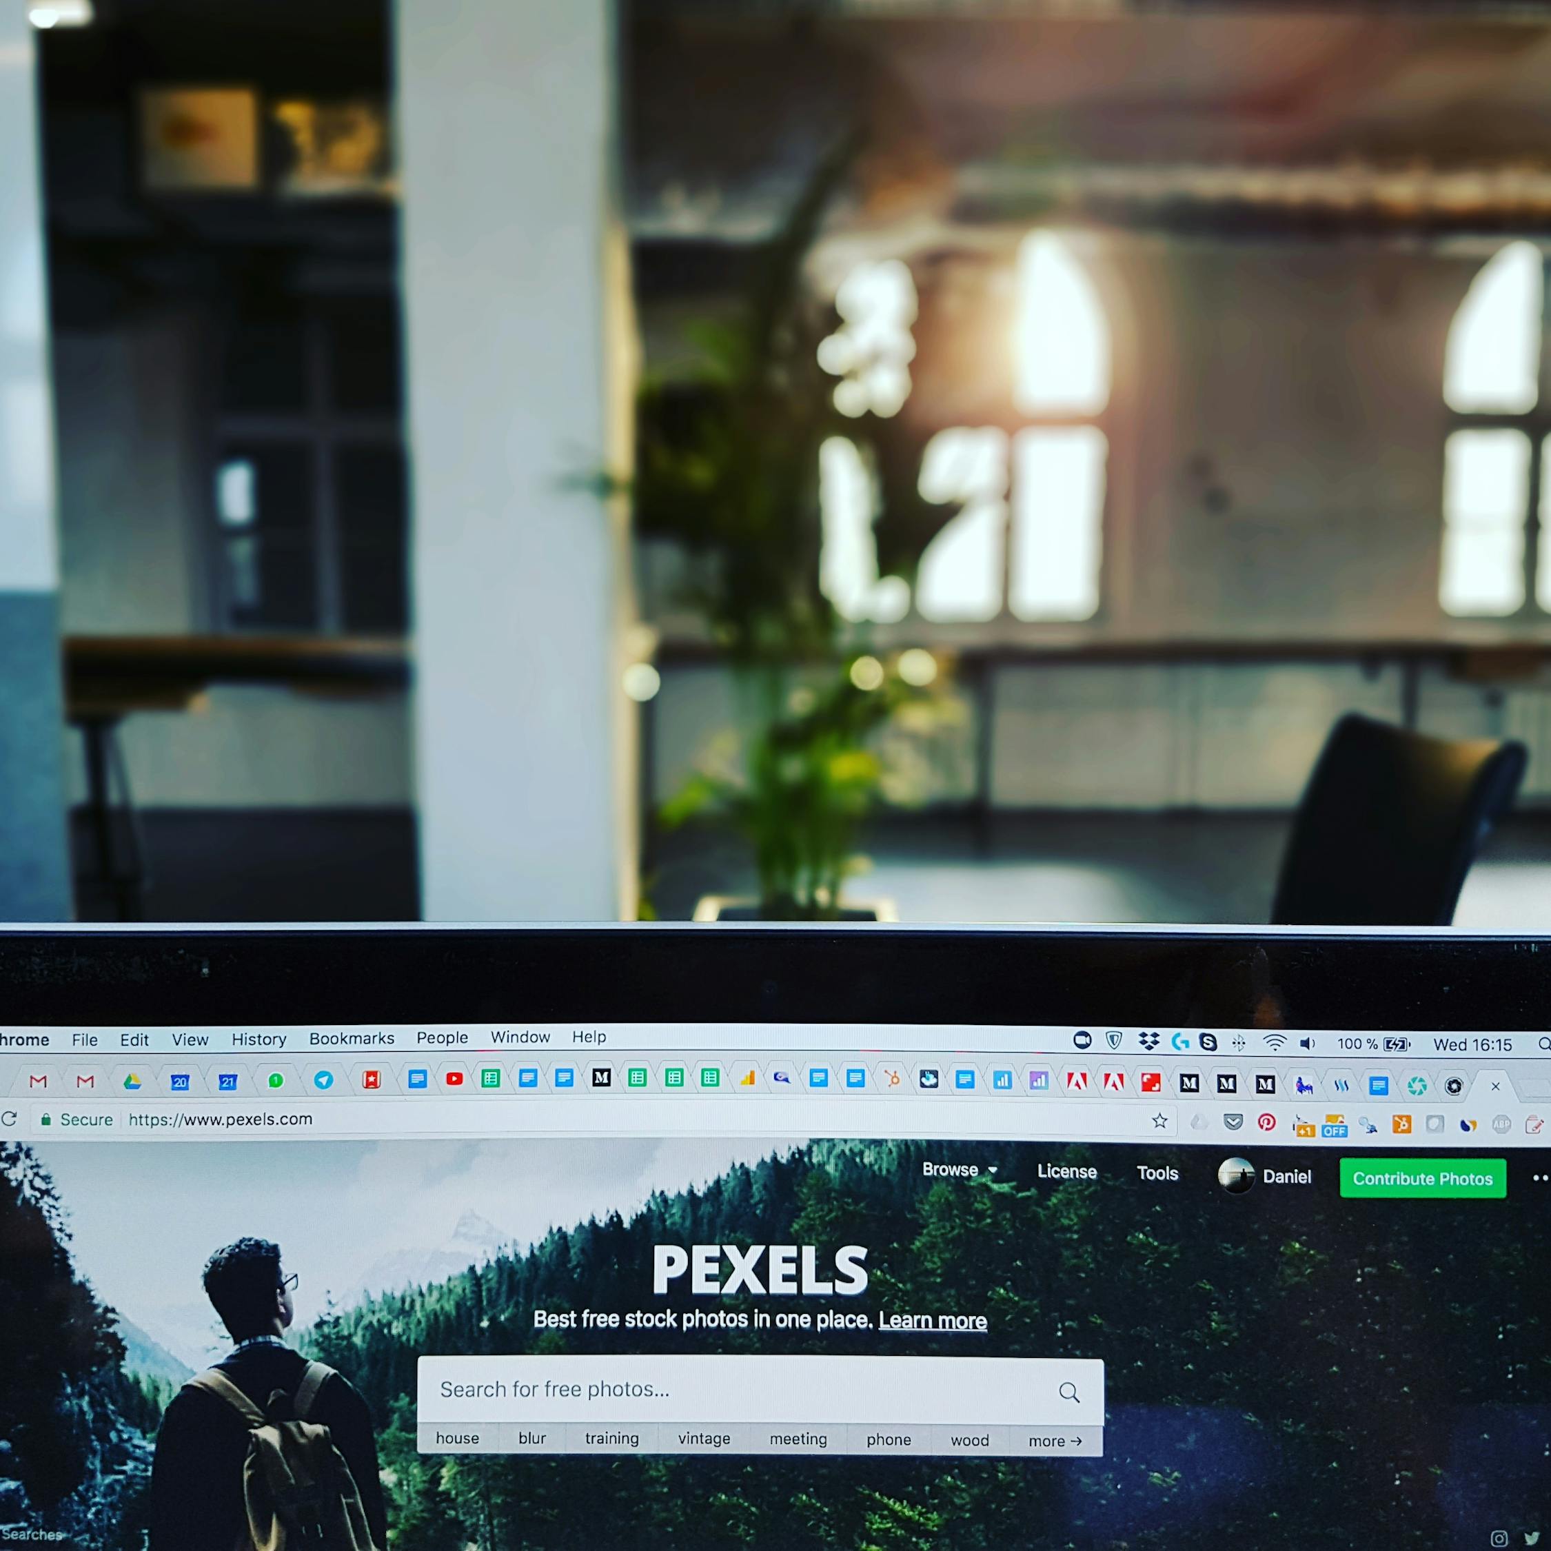Click the Contribute Photos button

click(1420, 1176)
